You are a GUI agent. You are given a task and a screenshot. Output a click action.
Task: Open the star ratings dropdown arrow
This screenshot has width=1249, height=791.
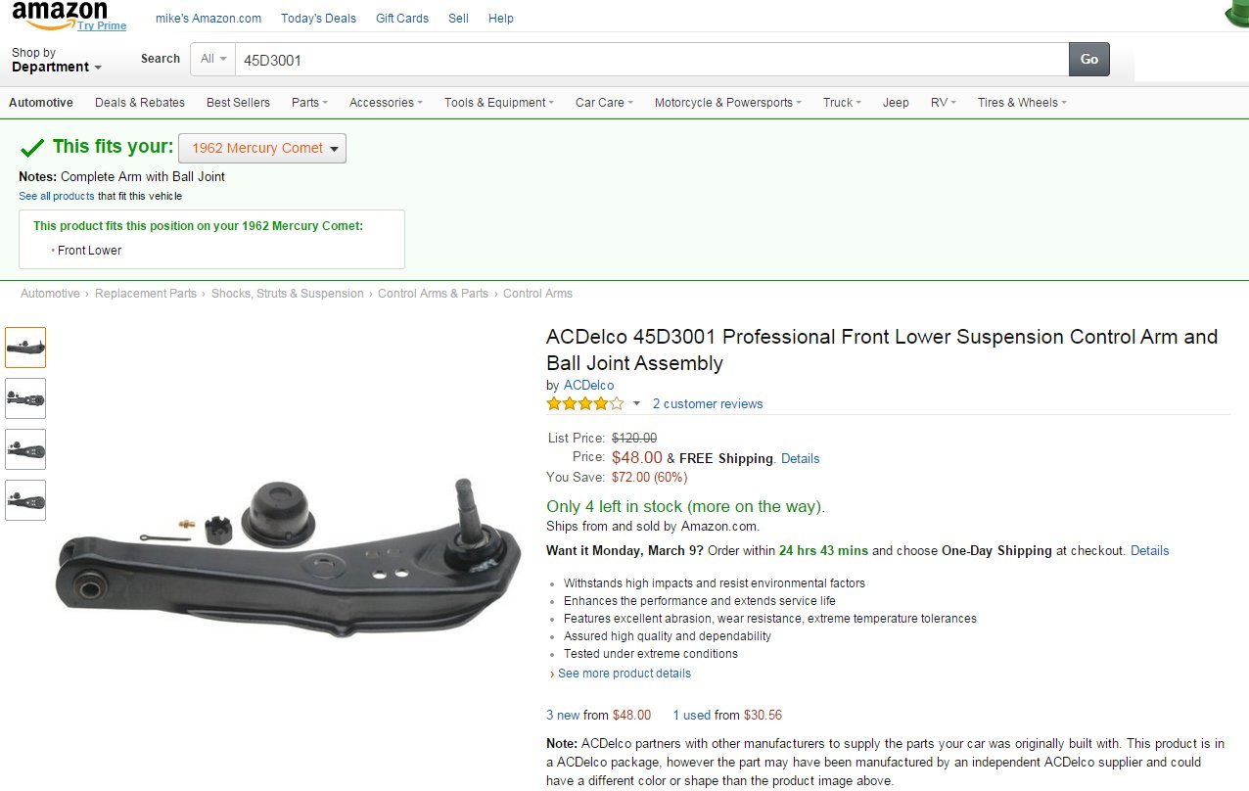click(x=636, y=403)
